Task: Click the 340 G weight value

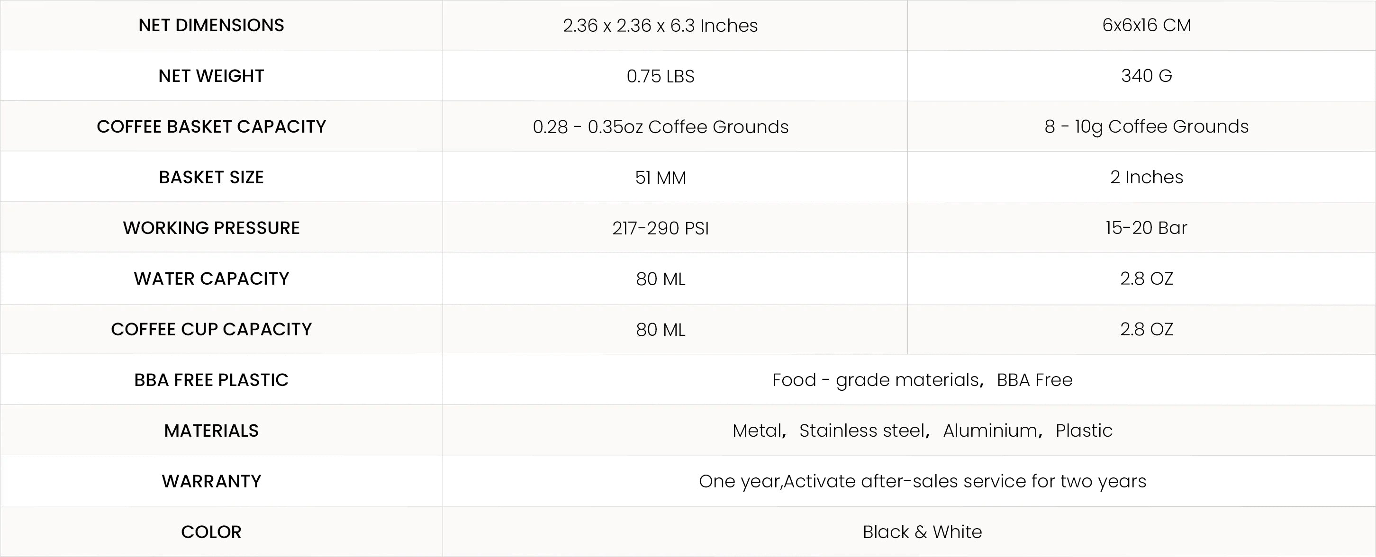Action: tap(1146, 76)
